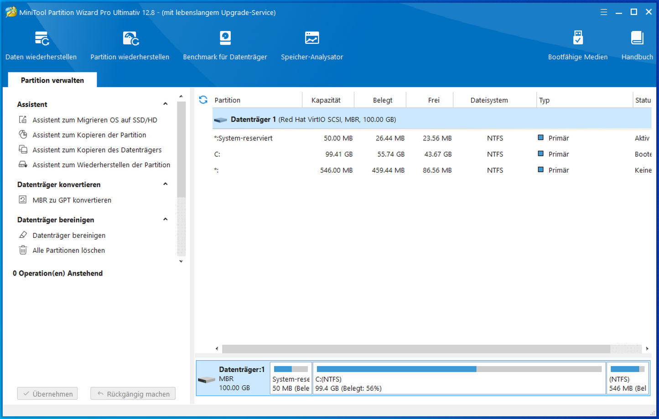Image resolution: width=659 pixels, height=419 pixels.
Task: Open the hamburger menu in title bar
Action: [x=603, y=12]
